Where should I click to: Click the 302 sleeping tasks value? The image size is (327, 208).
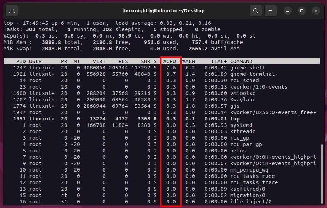coord(107,29)
